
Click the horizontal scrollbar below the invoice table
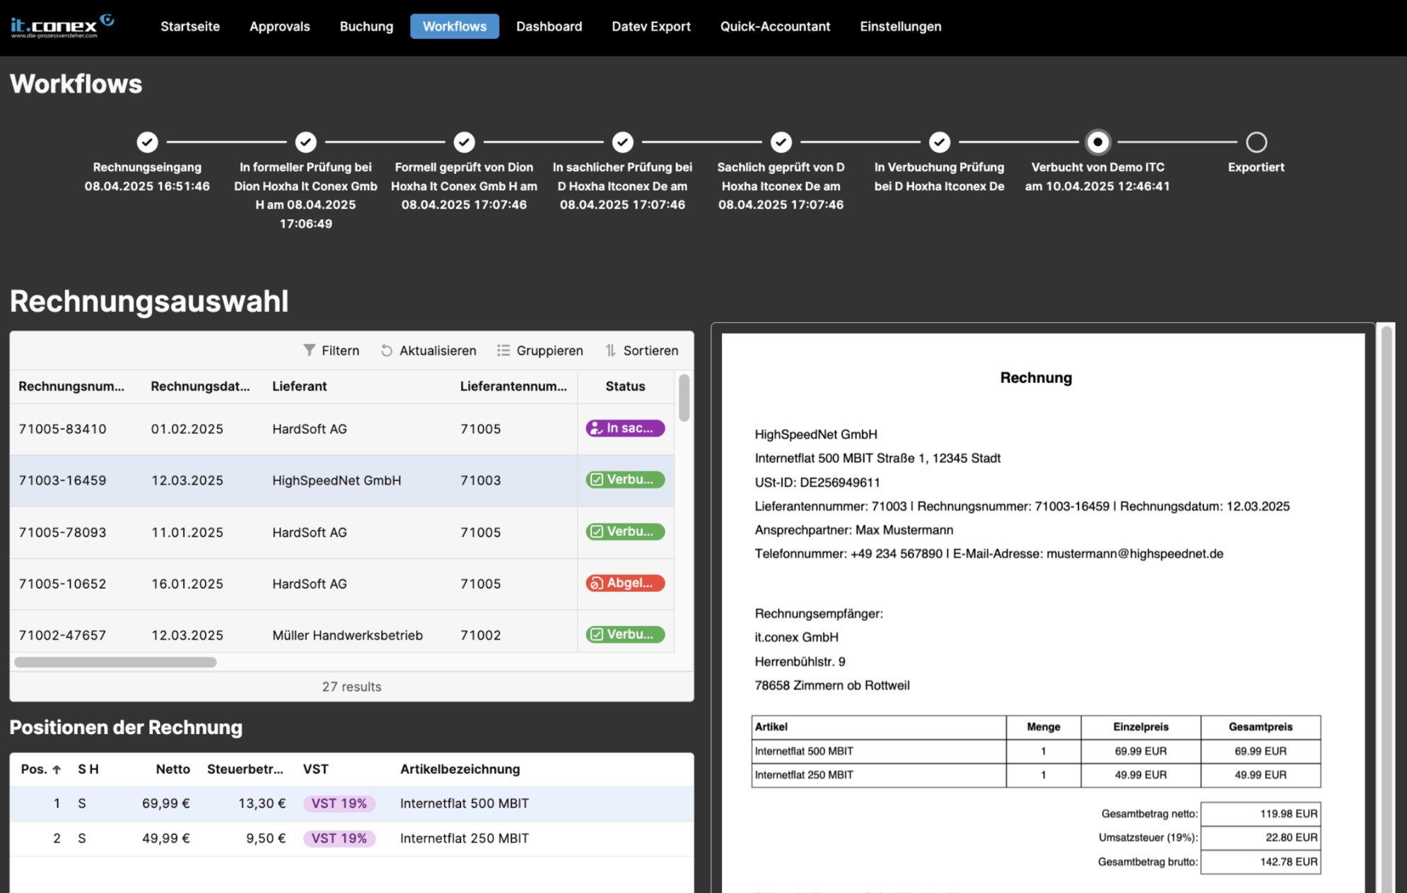tap(117, 662)
